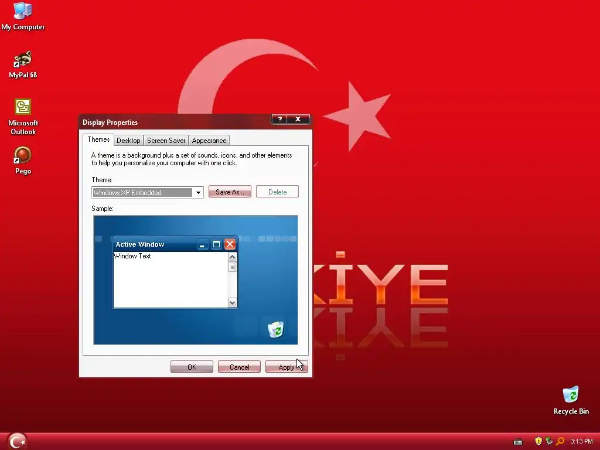
Task: Click the Cancel button
Action: pos(239,367)
